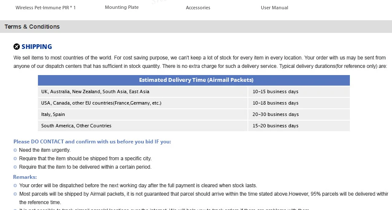
Task: Click Please DO CONTACT and confirm heading
Action: point(92,142)
